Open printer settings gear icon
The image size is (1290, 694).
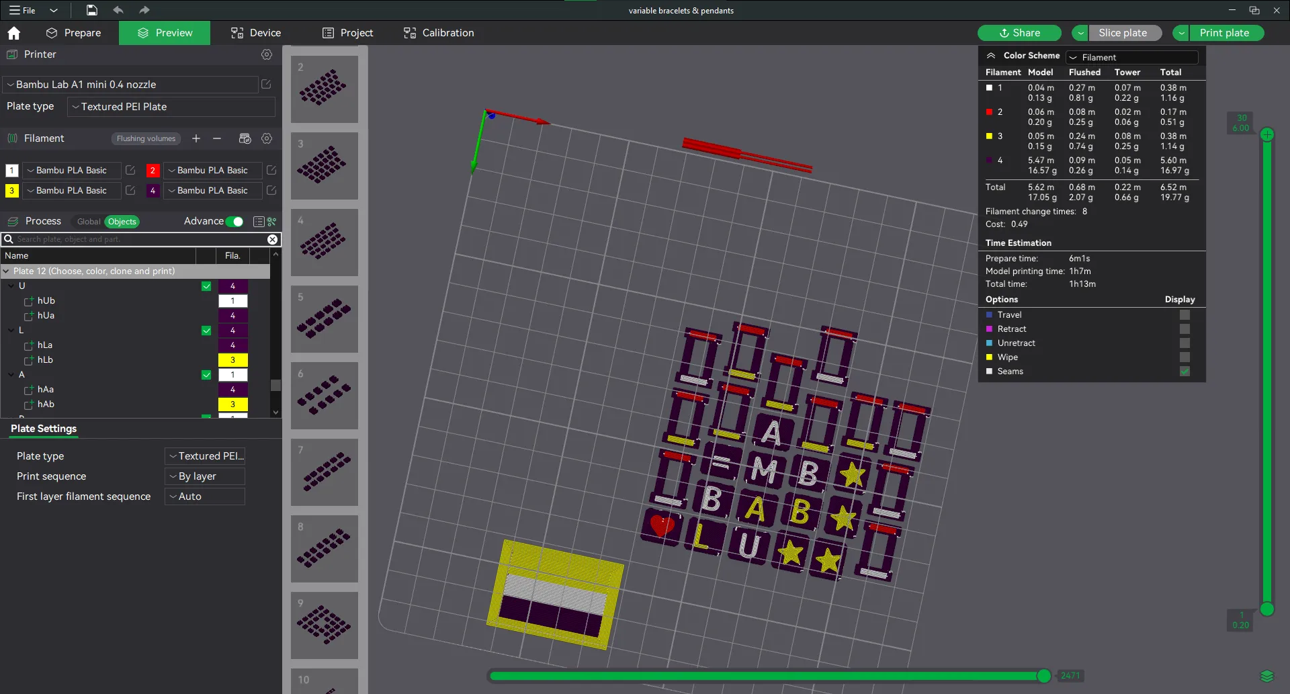pyautogui.click(x=267, y=54)
